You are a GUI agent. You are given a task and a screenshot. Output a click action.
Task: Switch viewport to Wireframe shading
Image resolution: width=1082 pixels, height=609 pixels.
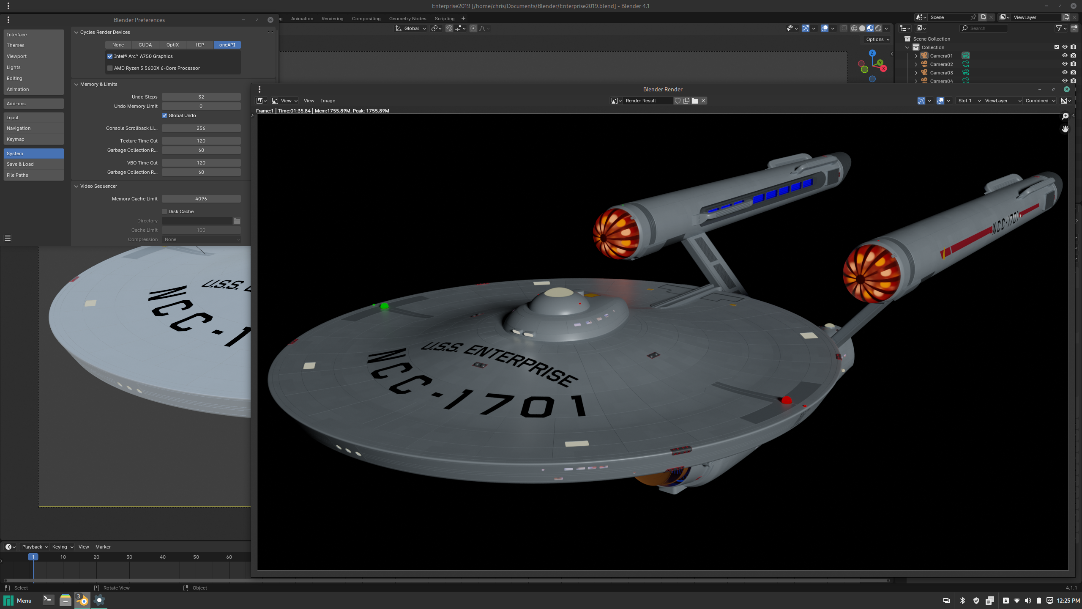coord(854,28)
